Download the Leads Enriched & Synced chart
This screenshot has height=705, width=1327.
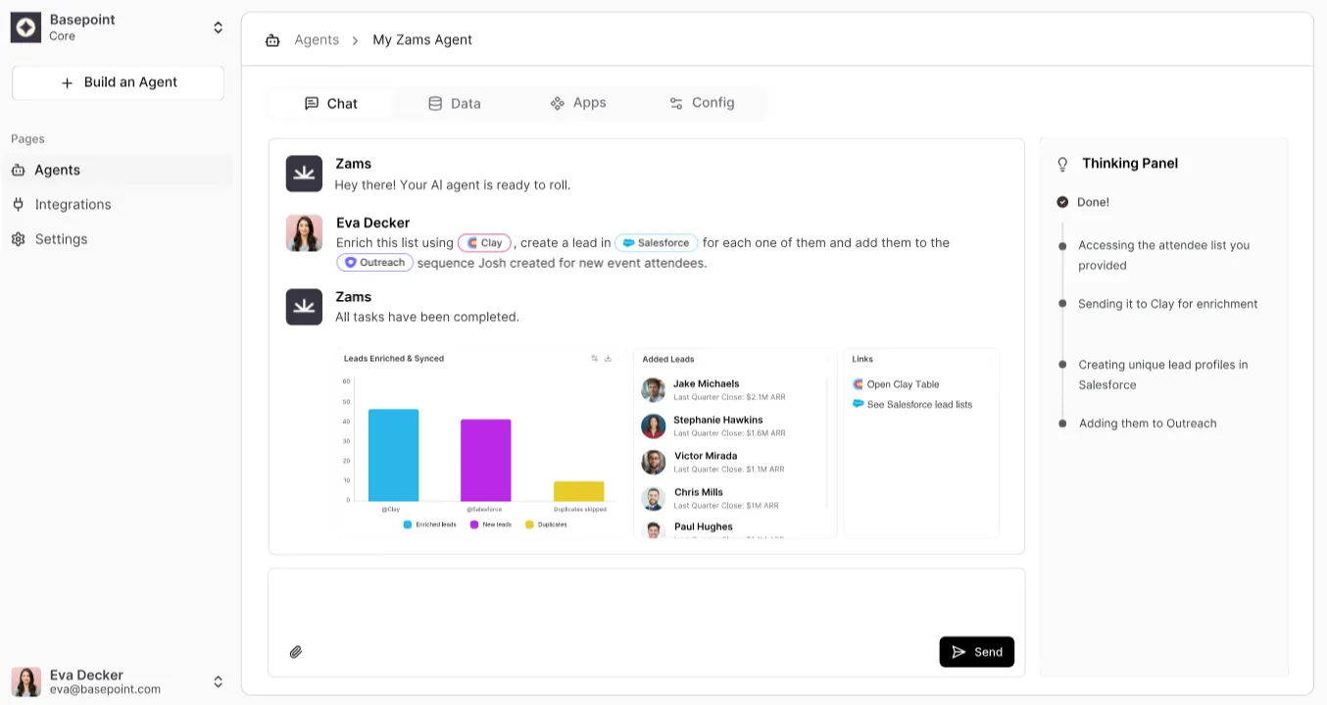pyautogui.click(x=609, y=359)
